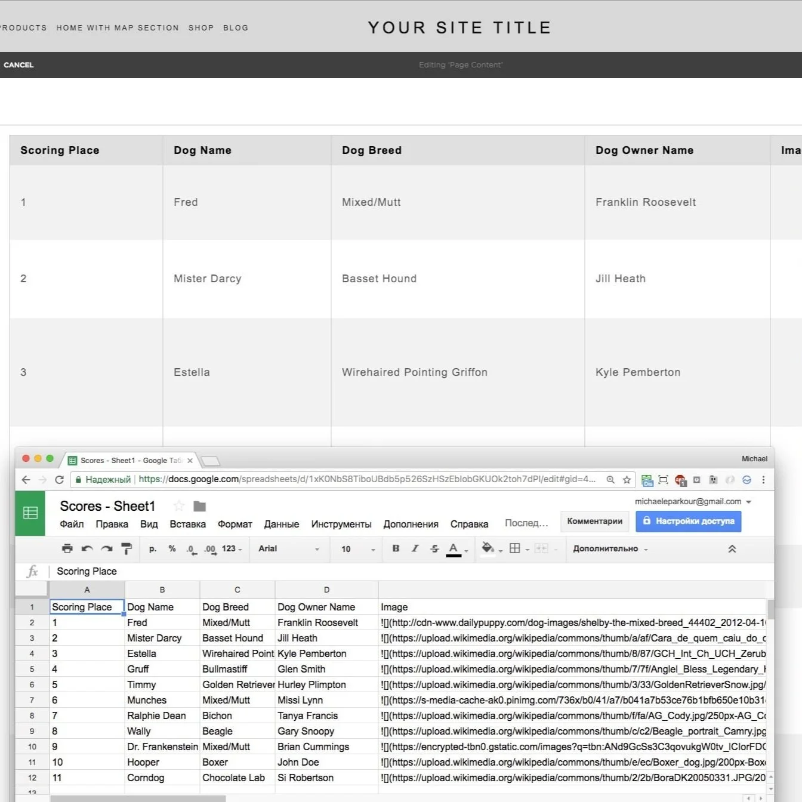Open the Комментарии panel

(x=594, y=521)
